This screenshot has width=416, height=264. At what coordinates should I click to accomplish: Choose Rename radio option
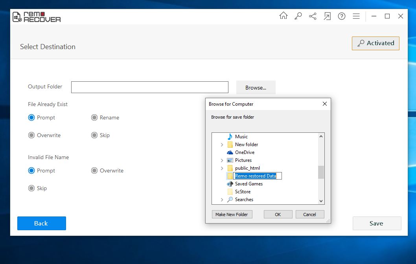point(94,117)
